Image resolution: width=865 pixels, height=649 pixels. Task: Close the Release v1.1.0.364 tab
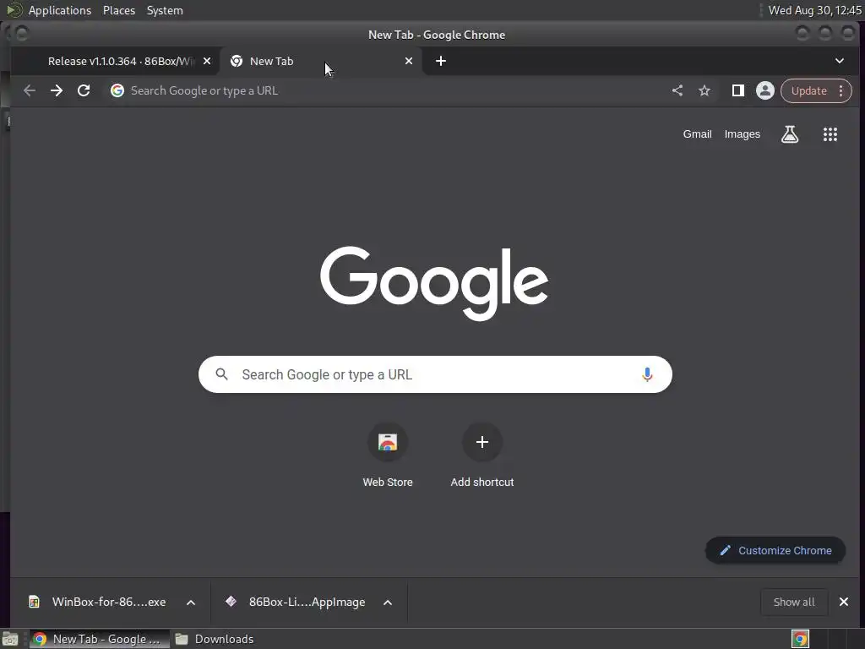pos(207,61)
